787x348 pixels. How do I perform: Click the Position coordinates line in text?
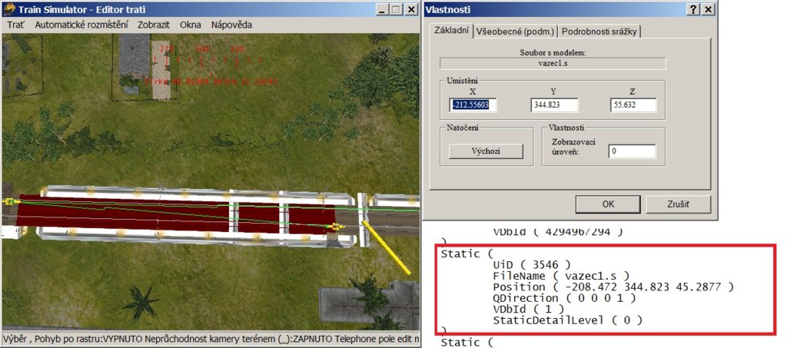(x=613, y=287)
